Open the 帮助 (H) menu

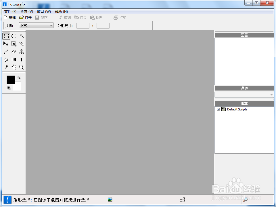61,12
